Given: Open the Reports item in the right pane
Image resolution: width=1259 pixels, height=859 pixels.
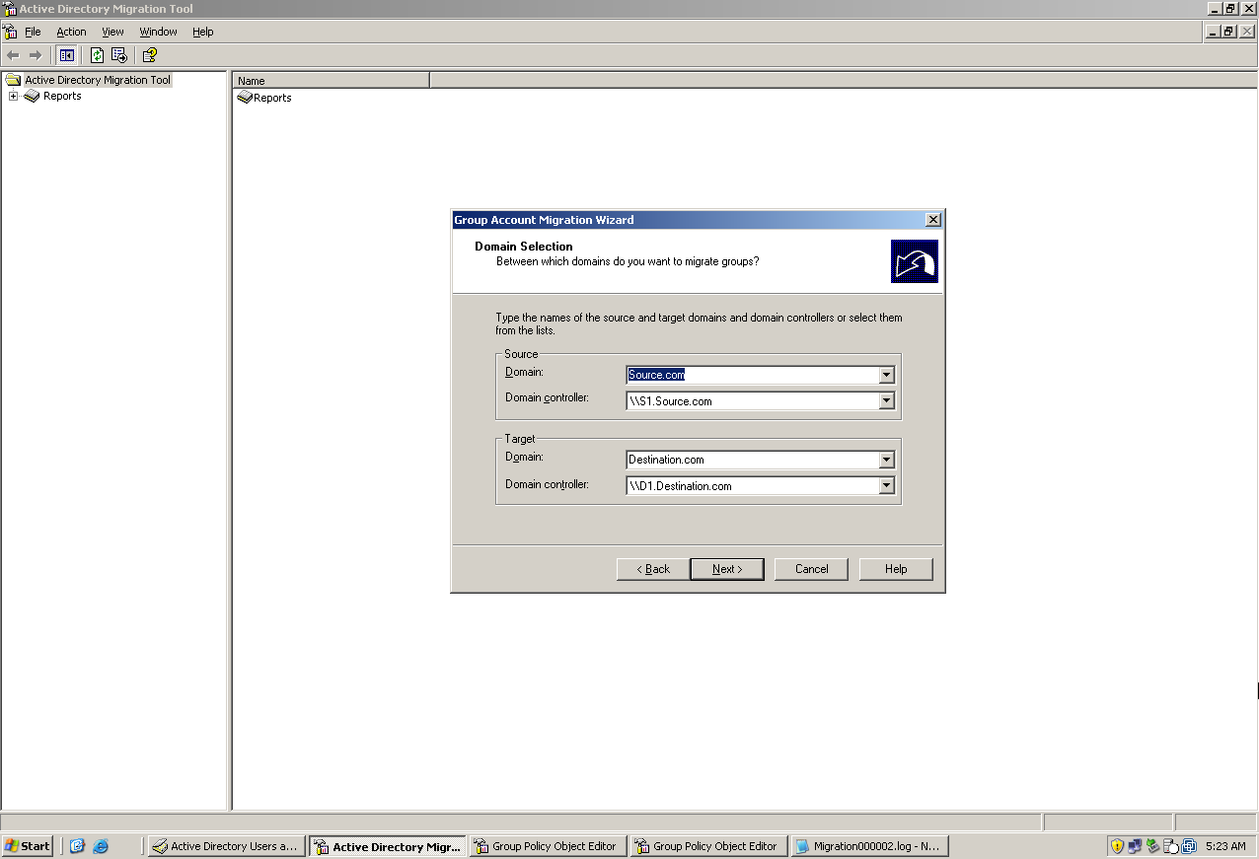Looking at the screenshot, I should 264,98.
